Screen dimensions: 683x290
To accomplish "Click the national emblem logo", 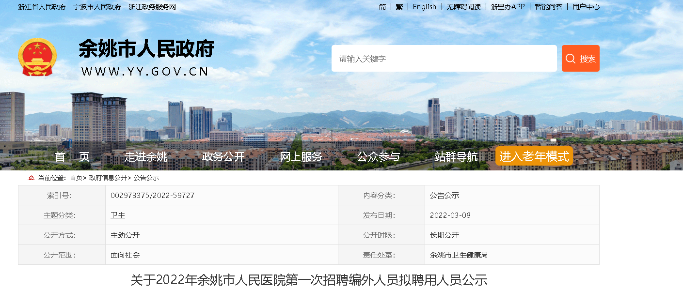I will pyautogui.click(x=38, y=57).
